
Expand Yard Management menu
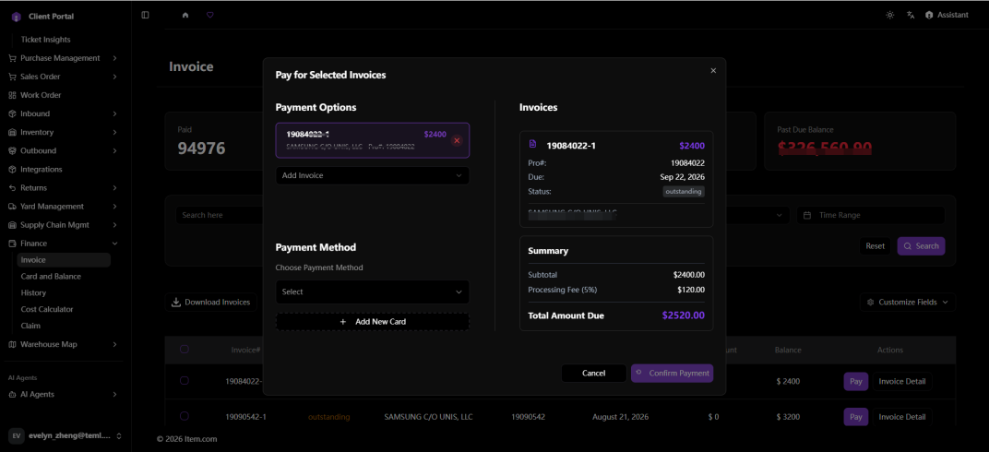(x=63, y=206)
